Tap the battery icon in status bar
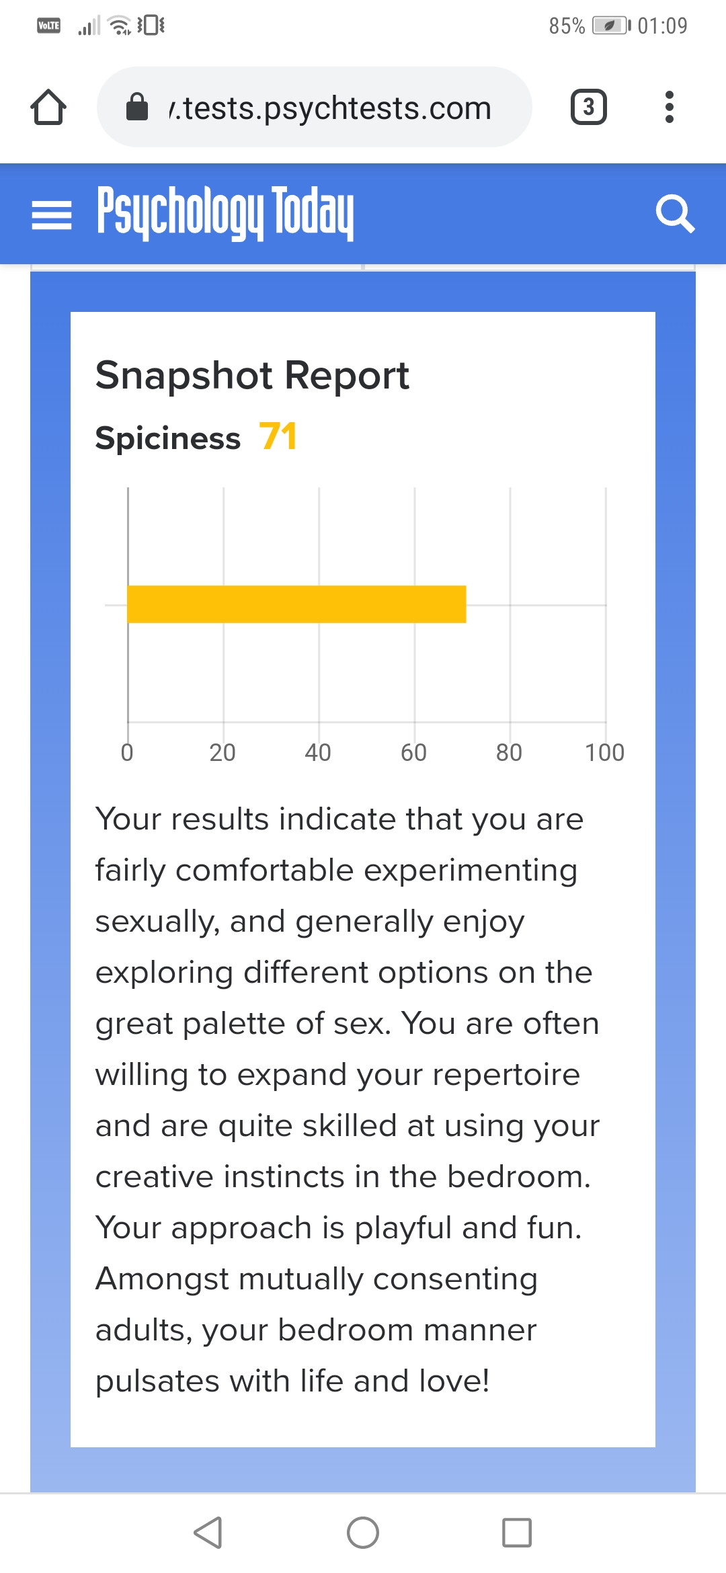Viewport: 726px width, 1573px height. (610, 26)
